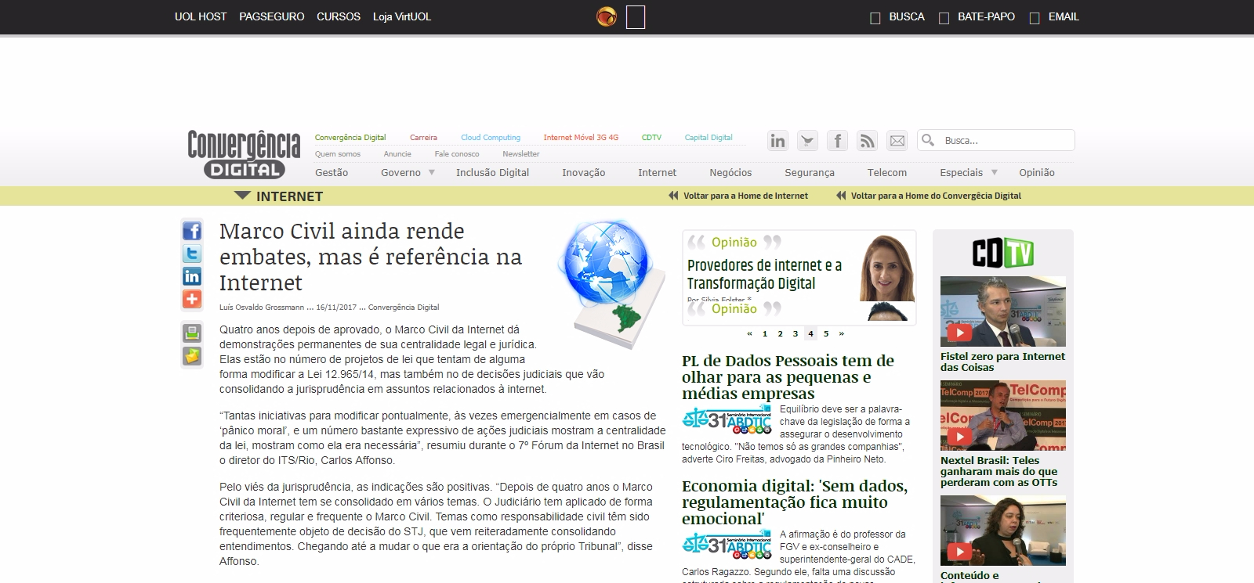Open the Inovação menu

583,172
